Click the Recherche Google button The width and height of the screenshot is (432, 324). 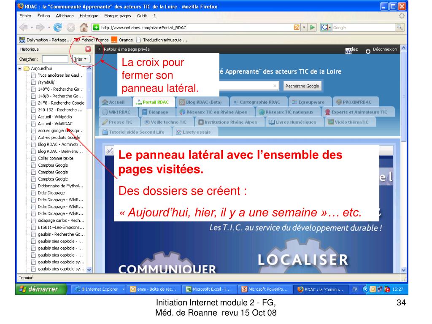tap(302, 86)
